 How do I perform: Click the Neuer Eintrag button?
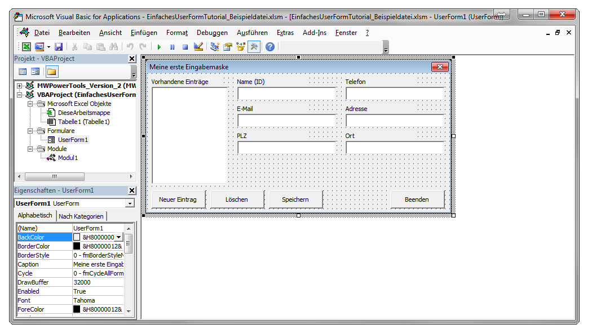(x=178, y=199)
